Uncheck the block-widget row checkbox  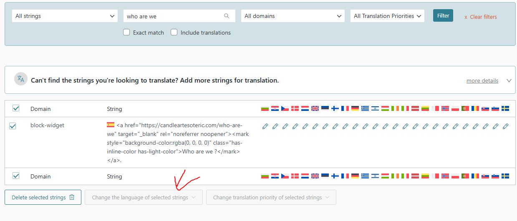tap(13, 126)
